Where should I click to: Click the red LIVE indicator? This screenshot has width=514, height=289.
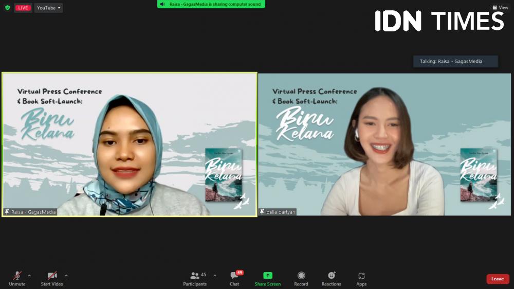pyautogui.click(x=23, y=8)
